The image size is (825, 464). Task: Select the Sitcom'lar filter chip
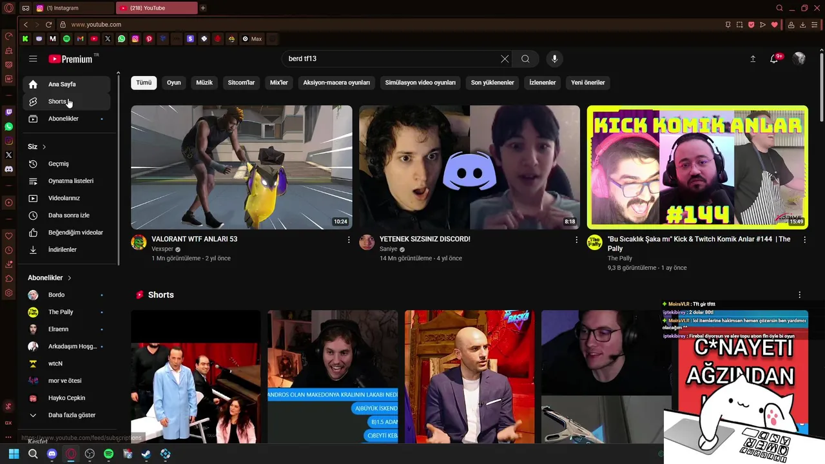tap(241, 82)
